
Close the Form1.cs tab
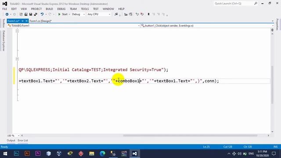[26, 21]
